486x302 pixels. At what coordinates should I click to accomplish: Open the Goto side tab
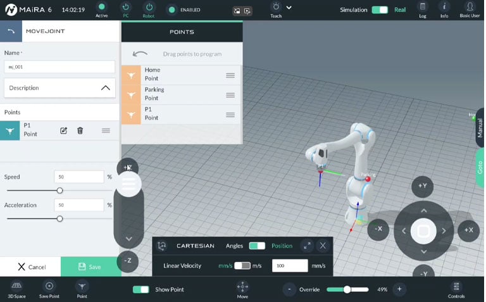coord(480,168)
